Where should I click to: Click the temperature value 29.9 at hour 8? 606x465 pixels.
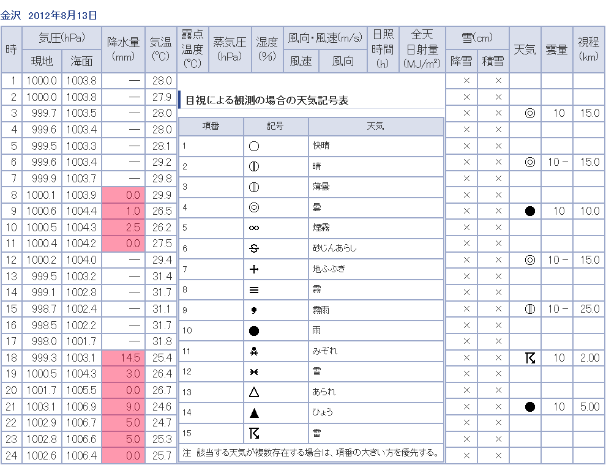tap(162, 195)
